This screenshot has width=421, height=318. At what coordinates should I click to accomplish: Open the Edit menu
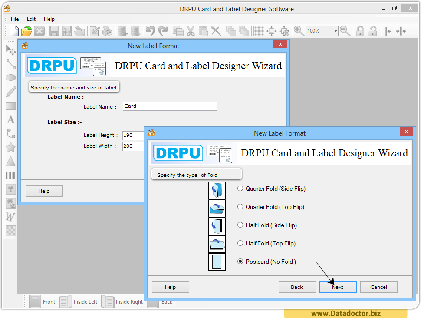click(x=31, y=19)
